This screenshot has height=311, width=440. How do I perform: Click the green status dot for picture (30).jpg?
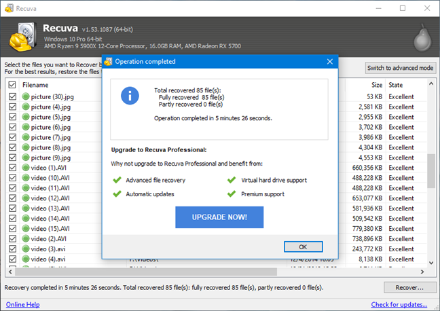click(26, 97)
